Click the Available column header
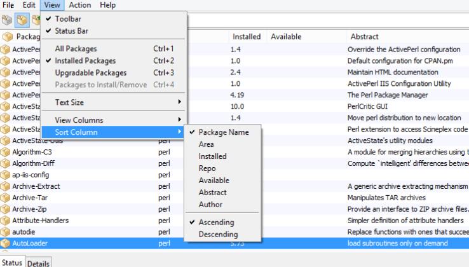The image size is (469, 267). (306, 37)
